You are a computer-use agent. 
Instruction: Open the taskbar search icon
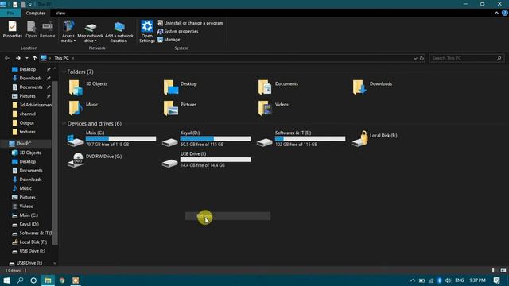click(20, 280)
